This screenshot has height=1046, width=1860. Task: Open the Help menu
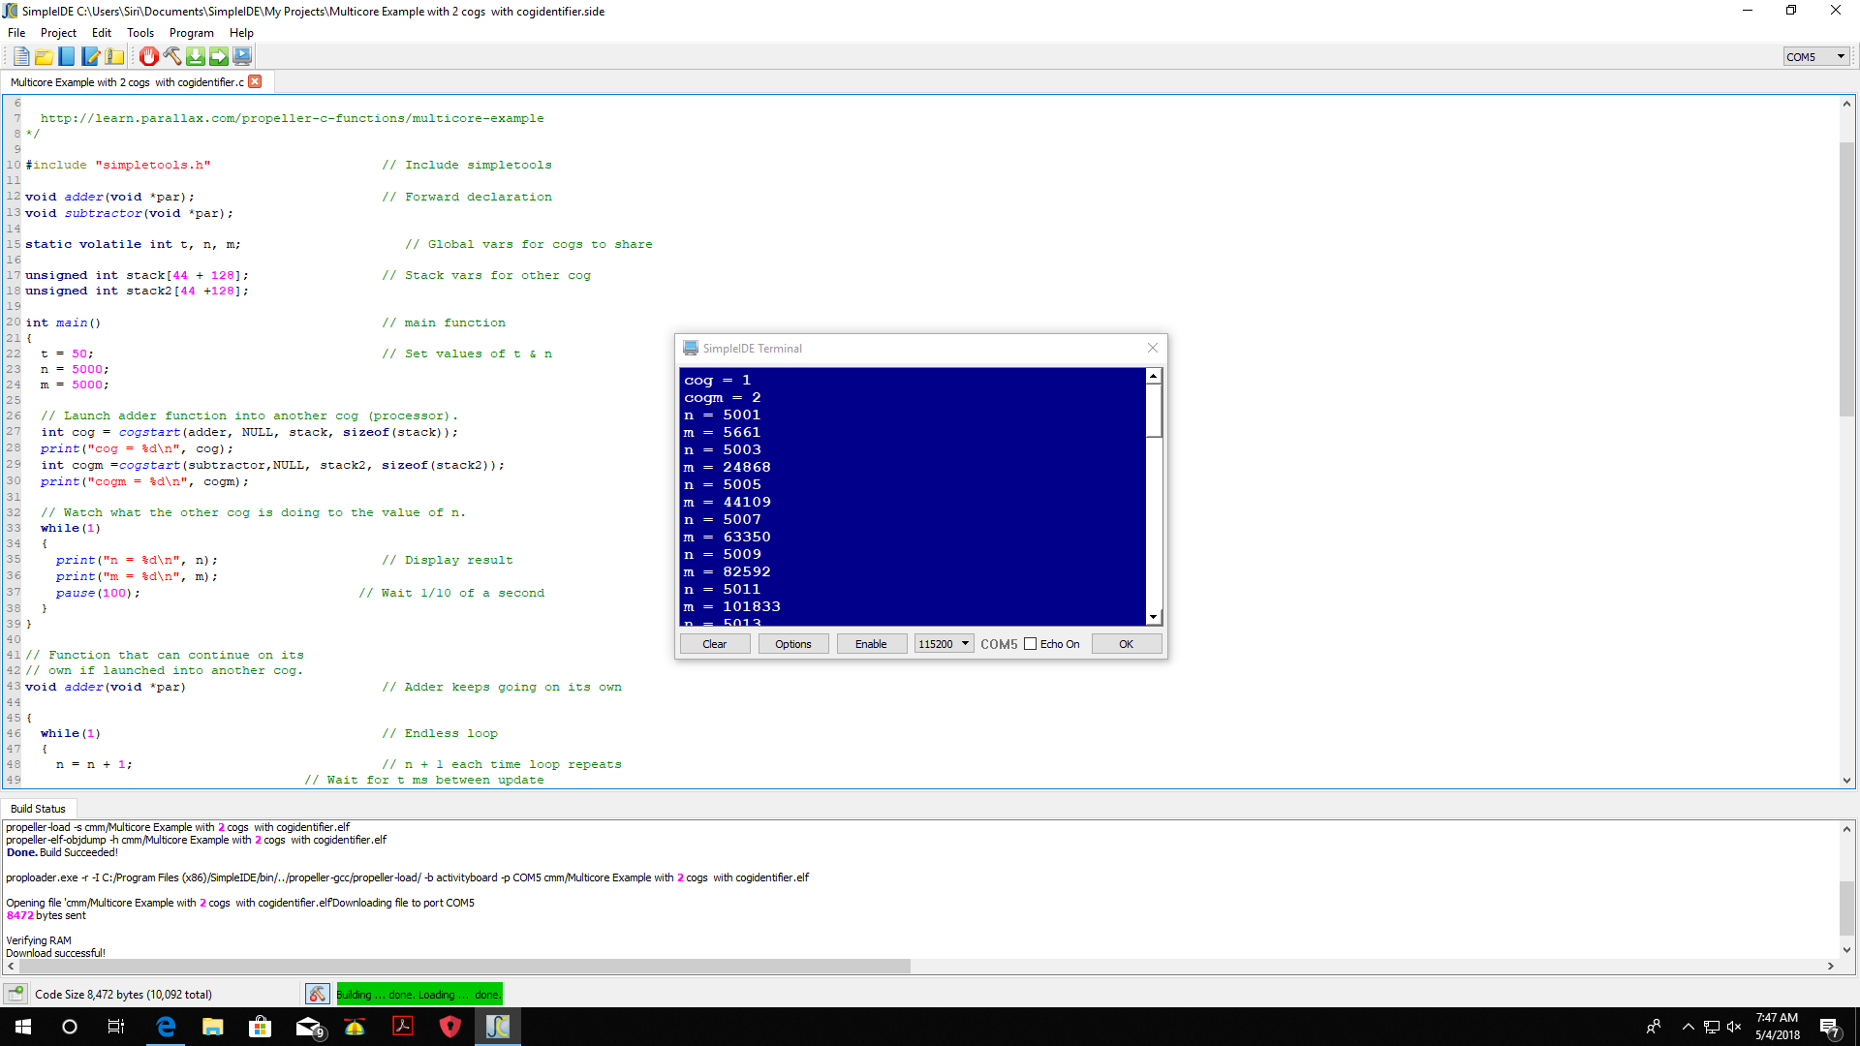pyautogui.click(x=241, y=32)
